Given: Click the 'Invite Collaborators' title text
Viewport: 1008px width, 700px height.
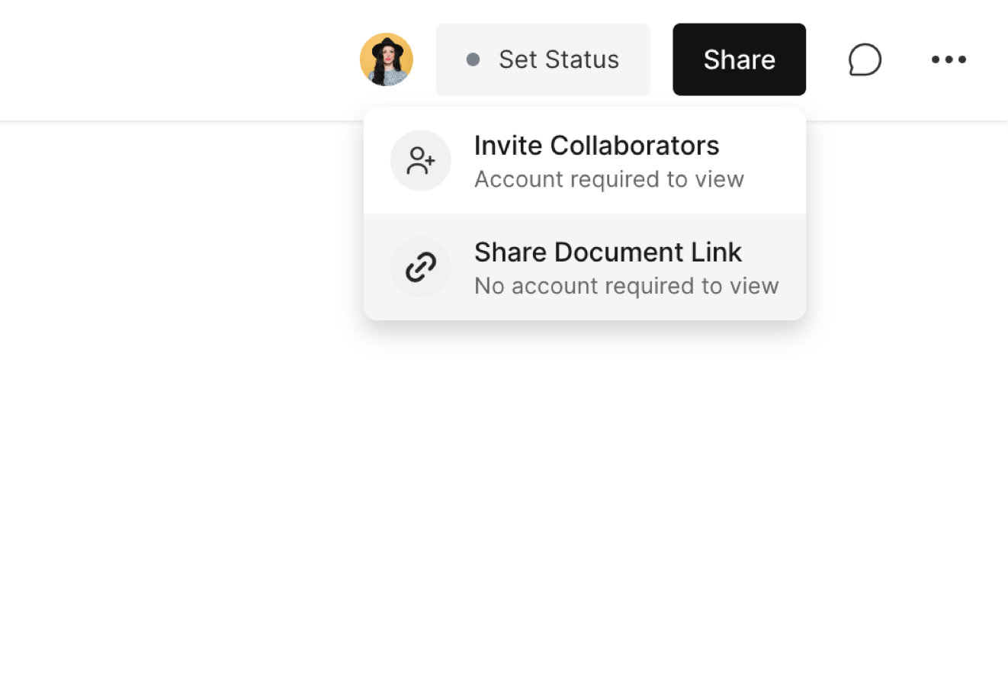Looking at the screenshot, I should (596, 146).
